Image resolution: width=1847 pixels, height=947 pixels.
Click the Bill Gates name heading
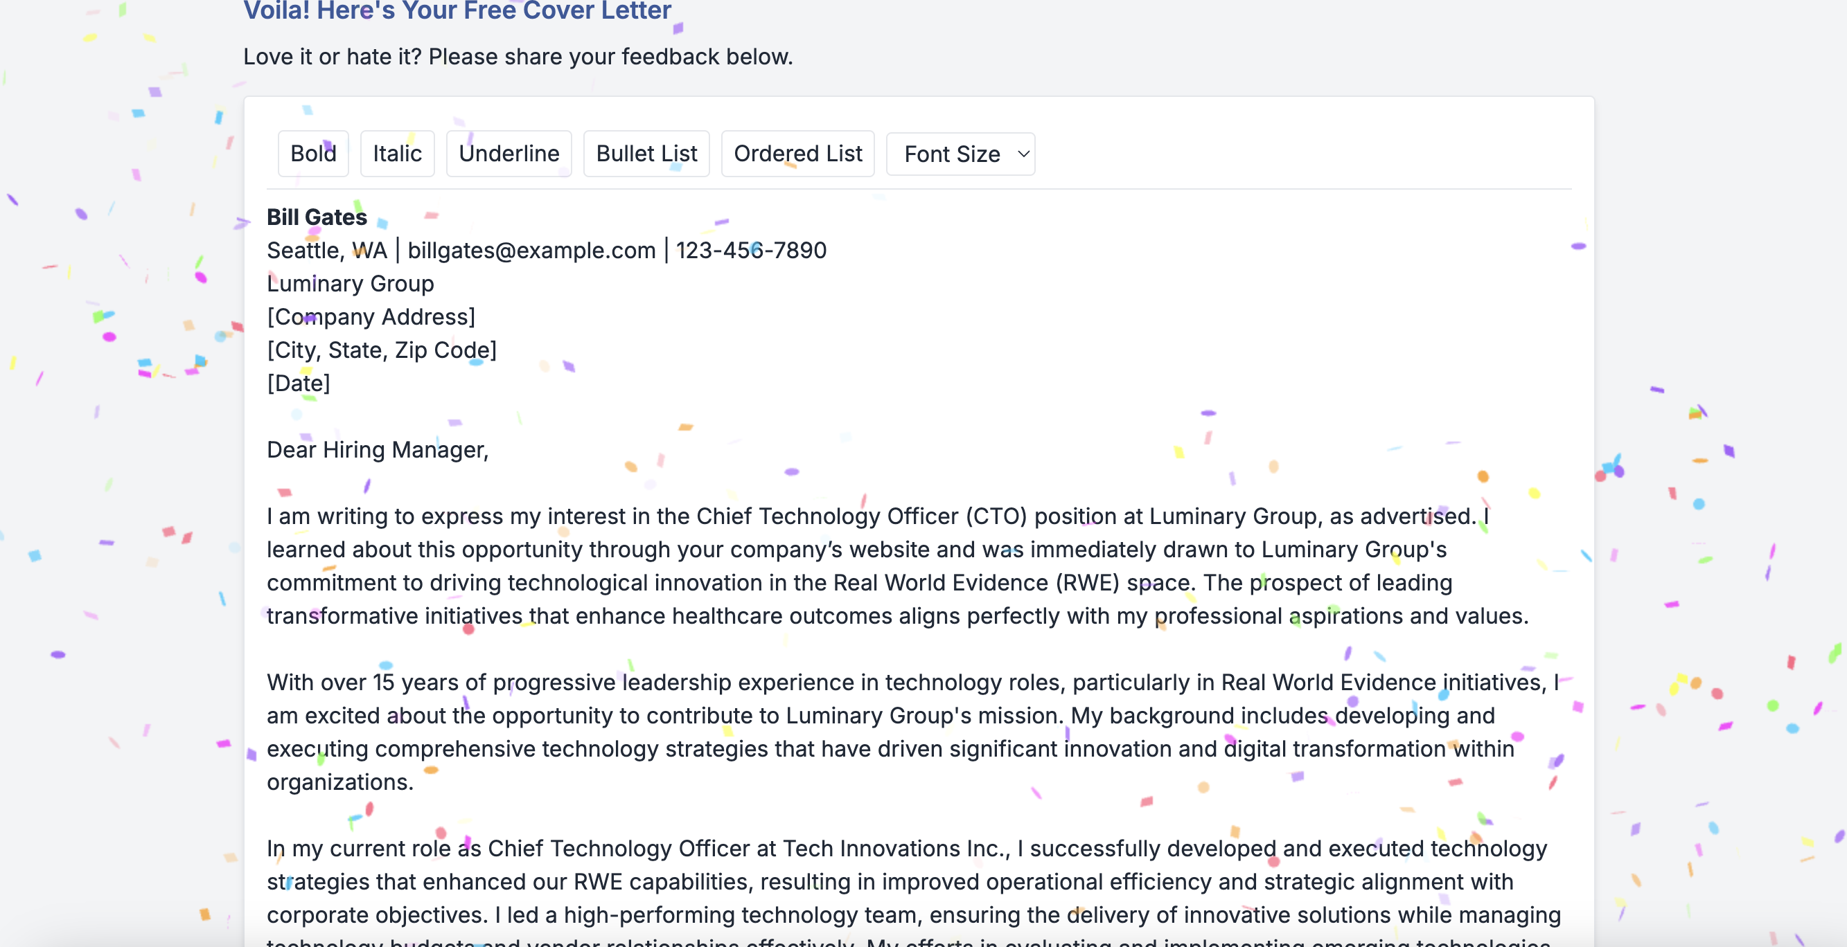pos(316,217)
